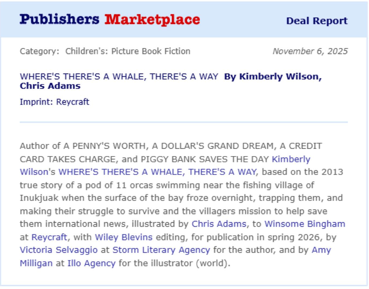Click the November 6, 2025 date
The width and height of the screenshot is (369, 289).
310,51
